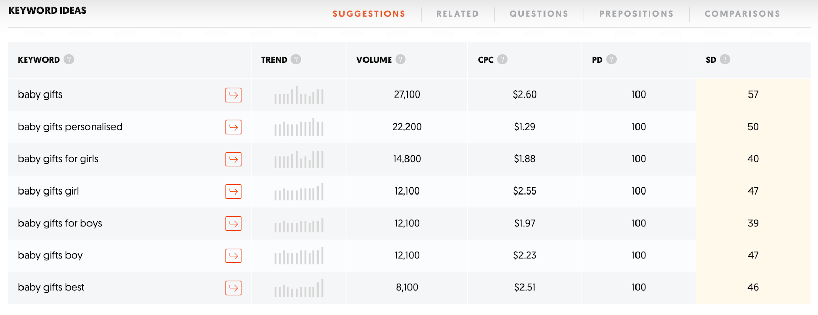Show the VOLUME column help tooltip icon

coord(401,59)
